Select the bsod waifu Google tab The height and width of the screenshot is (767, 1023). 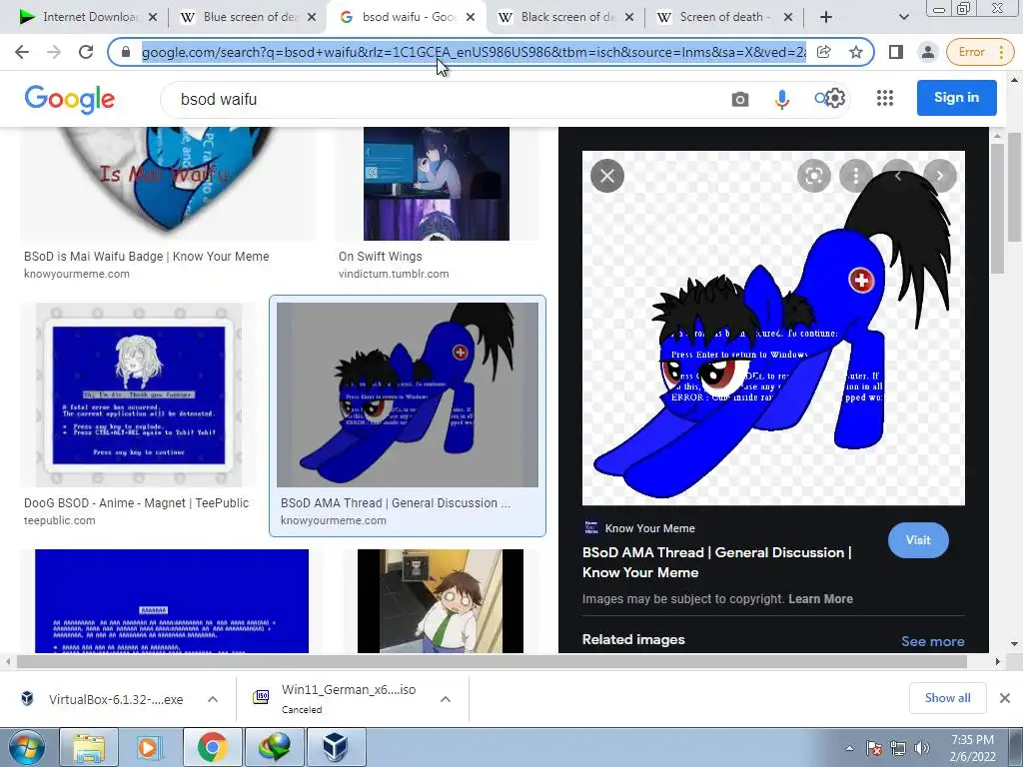click(x=398, y=17)
